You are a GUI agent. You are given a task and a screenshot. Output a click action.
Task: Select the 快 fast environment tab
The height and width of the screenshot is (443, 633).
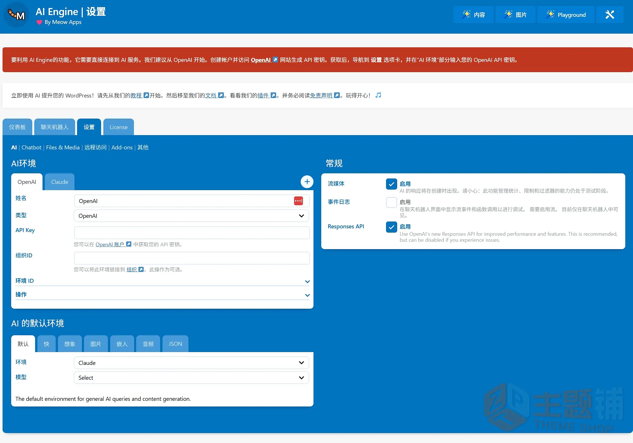(x=47, y=344)
